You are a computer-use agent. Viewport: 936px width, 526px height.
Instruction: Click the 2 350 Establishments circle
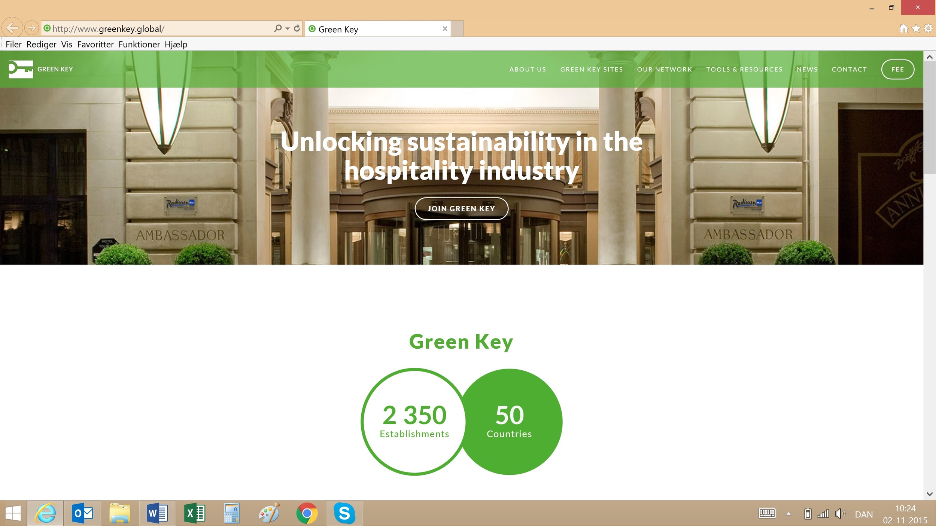pos(414,422)
